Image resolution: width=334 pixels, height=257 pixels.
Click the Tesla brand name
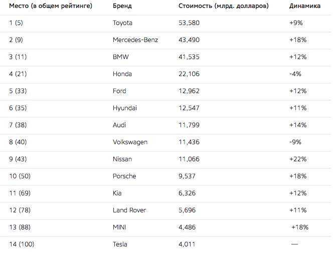click(120, 244)
